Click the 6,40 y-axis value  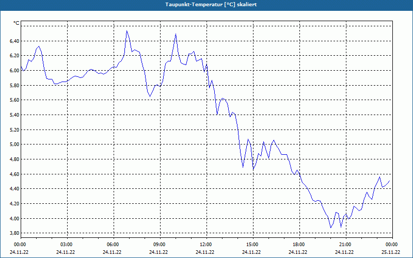pos(14,41)
